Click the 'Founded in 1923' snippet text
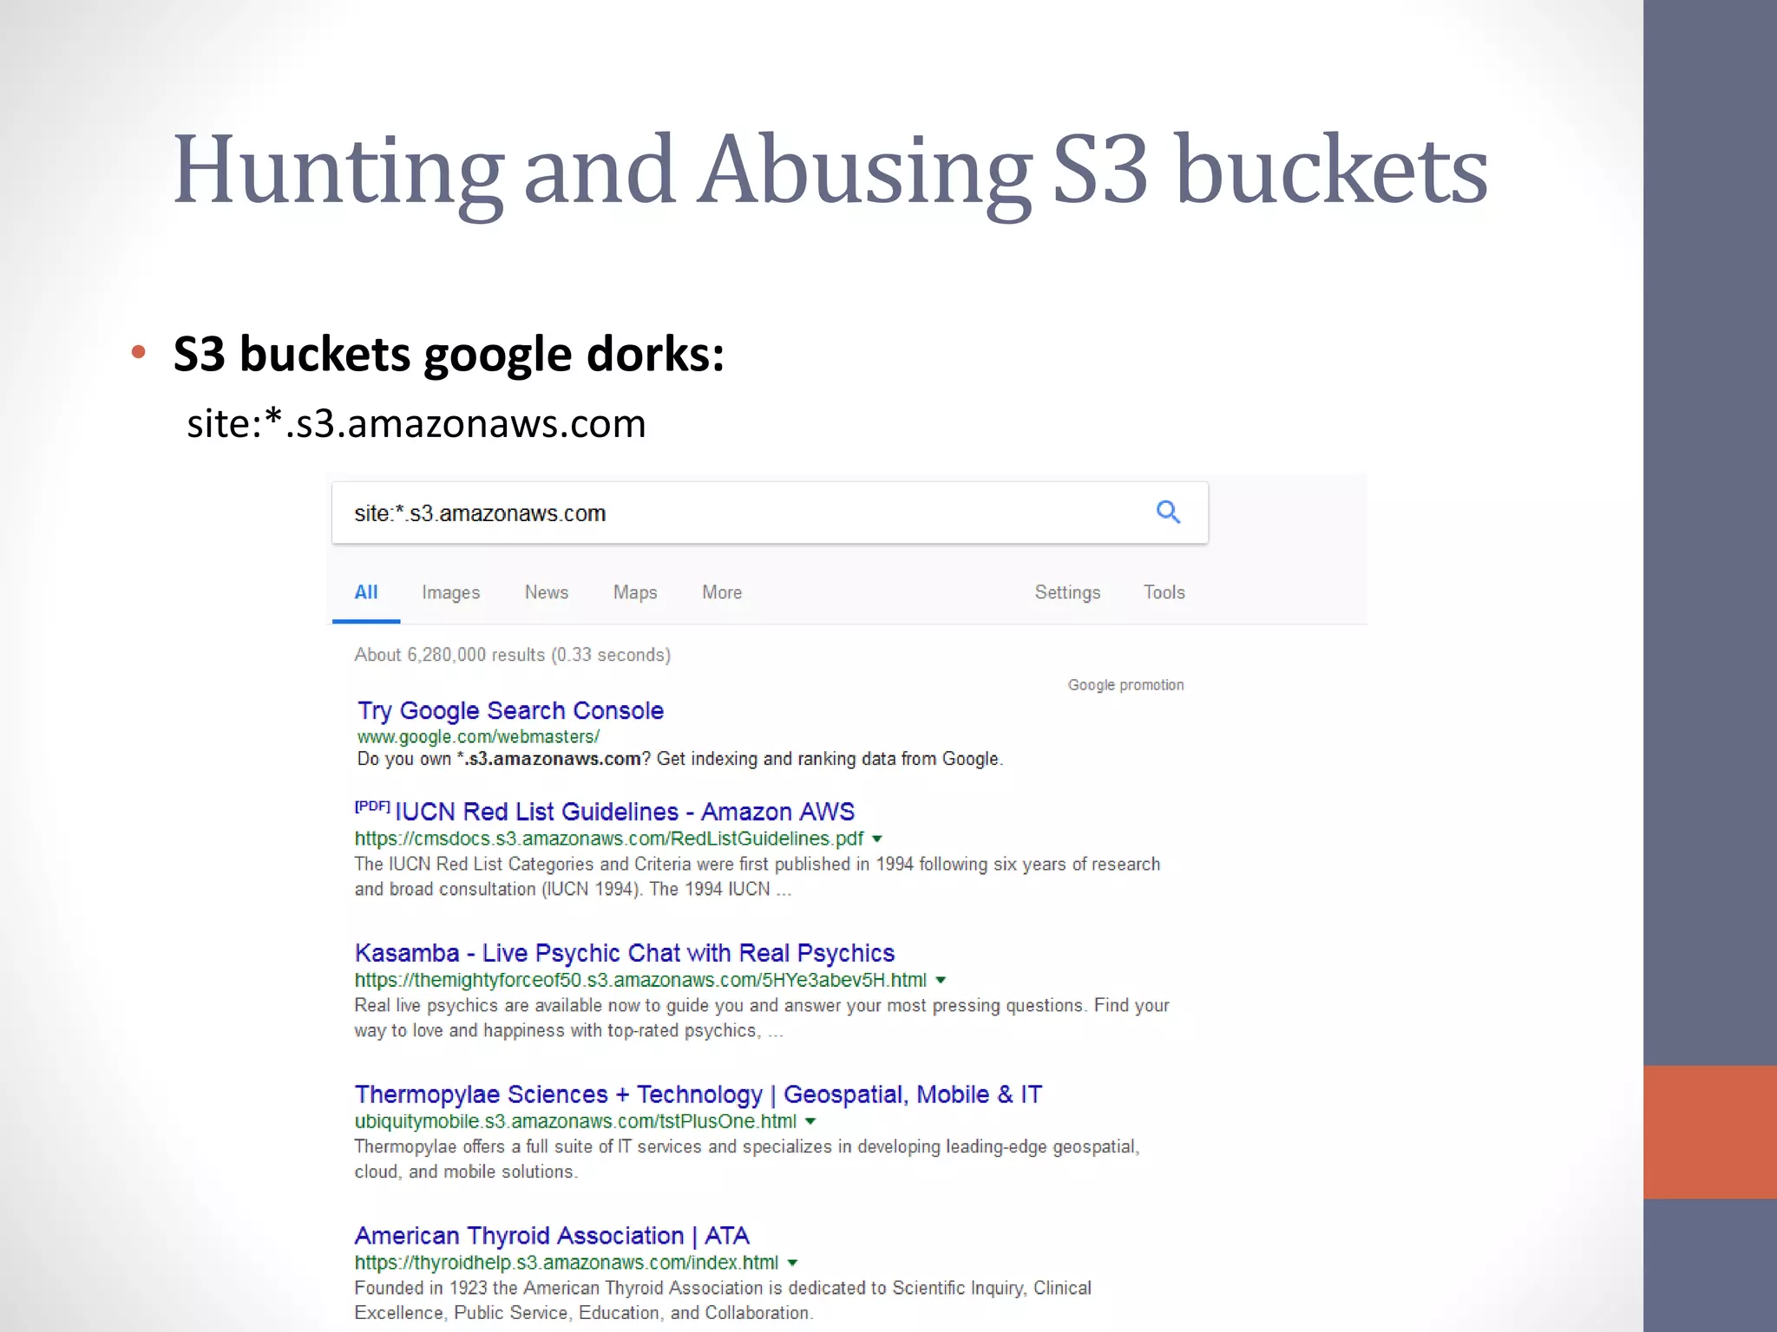 click(x=723, y=1301)
